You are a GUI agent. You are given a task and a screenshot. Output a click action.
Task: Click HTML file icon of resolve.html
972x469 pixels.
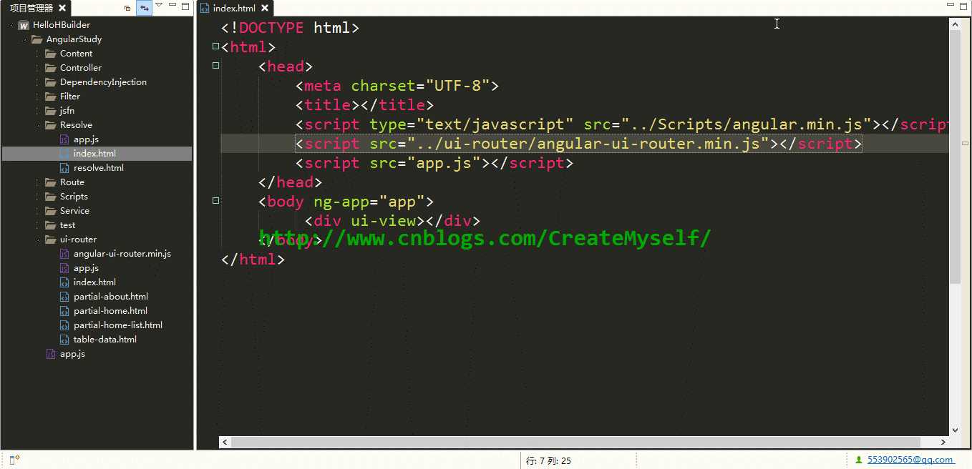64,168
